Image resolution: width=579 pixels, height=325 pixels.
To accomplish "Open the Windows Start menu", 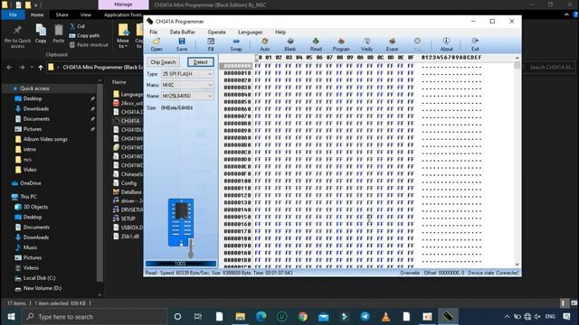I will point(11,317).
